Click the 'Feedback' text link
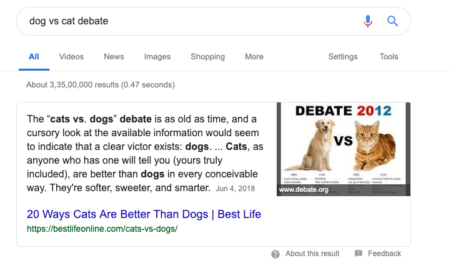The height and width of the screenshot is (263, 451). tap(384, 254)
